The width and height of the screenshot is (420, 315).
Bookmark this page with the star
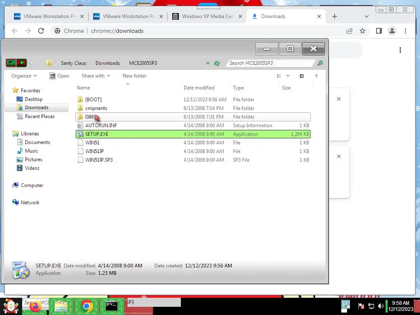(363, 31)
